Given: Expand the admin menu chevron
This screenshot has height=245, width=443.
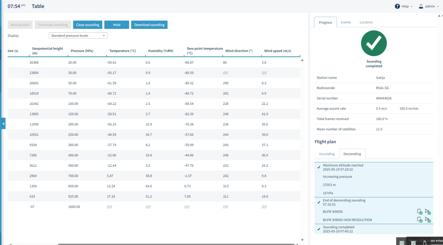Looking at the screenshot, I should pos(438,7).
